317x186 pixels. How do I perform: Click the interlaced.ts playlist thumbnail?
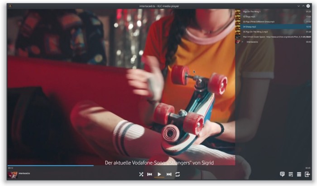click(238, 42)
